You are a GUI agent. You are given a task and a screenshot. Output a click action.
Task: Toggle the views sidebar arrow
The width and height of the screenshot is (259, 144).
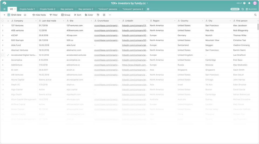pos(5,15)
